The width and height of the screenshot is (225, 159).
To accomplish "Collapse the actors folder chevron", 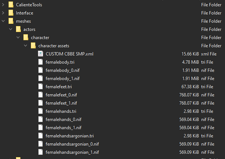I will tap(11, 29).
